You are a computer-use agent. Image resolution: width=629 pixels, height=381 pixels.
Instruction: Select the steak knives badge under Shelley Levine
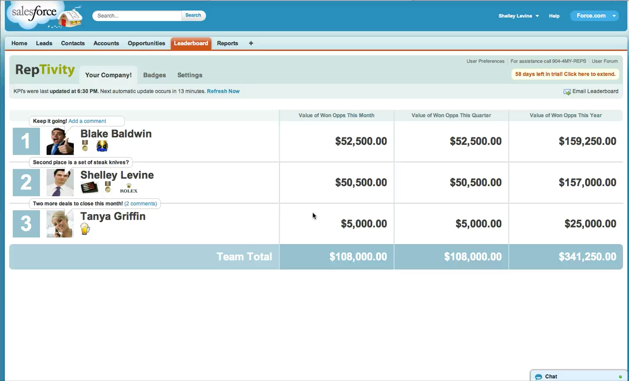click(x=90, y=187)
